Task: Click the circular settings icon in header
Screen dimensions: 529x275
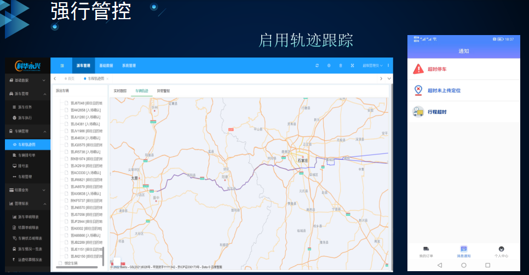Action: (329, 65)
